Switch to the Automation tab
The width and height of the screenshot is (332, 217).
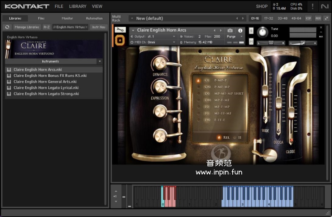94,18
